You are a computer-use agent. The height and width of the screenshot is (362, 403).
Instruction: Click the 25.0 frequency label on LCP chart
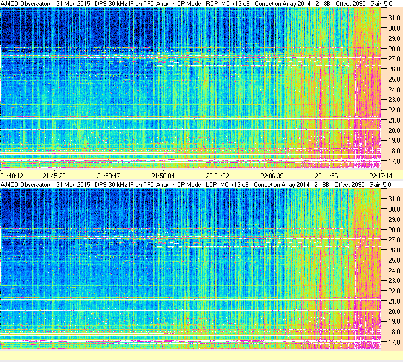coord(394,261)
